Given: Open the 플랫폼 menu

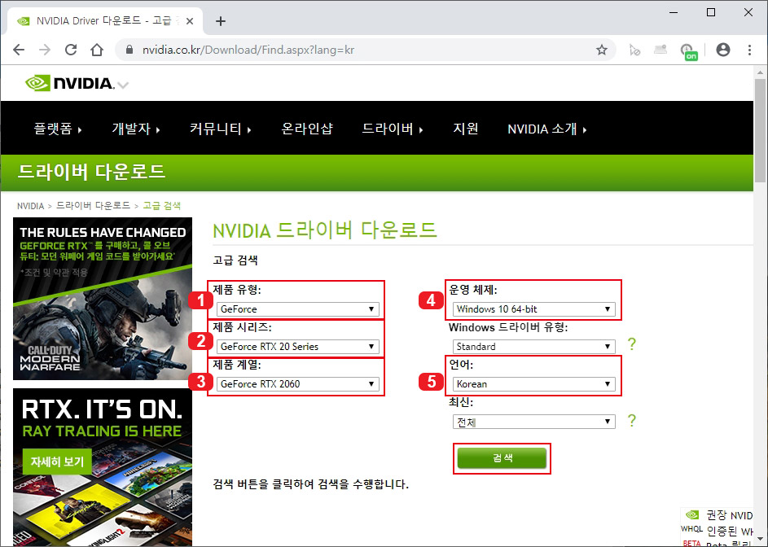Looking at the screenshot, I should coord(57,129).
